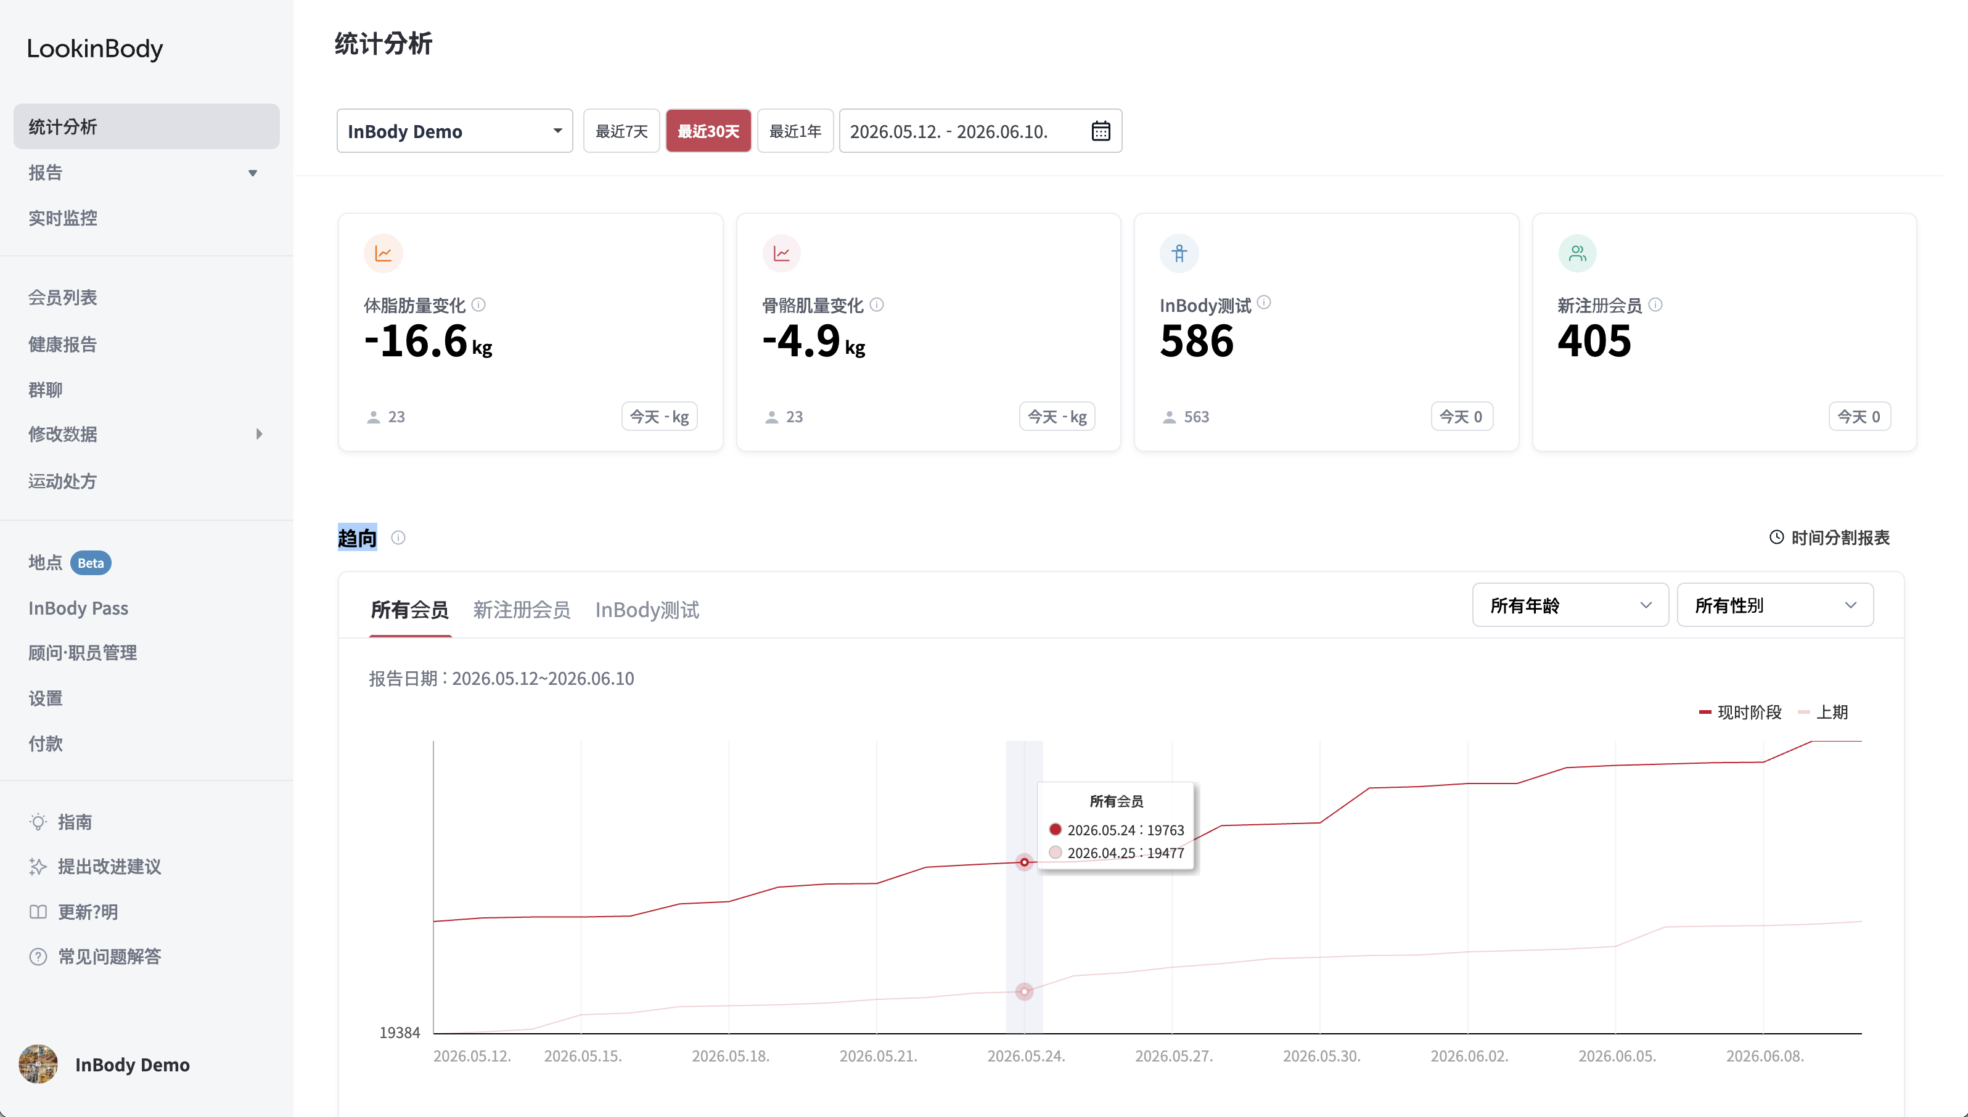The height and width of the screenshot is (1117, 1968).
Task: Select the 最近7天 period option
Action: tap(621, 131)
